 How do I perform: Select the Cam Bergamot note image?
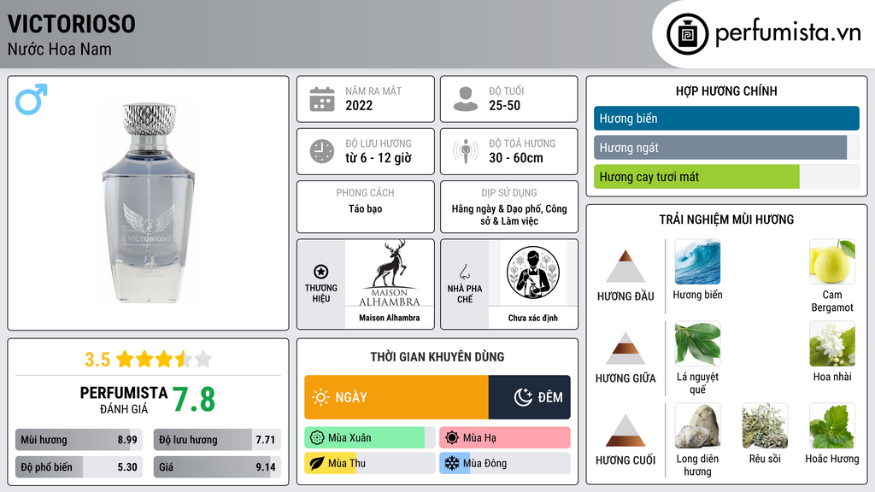pos(832,262)
